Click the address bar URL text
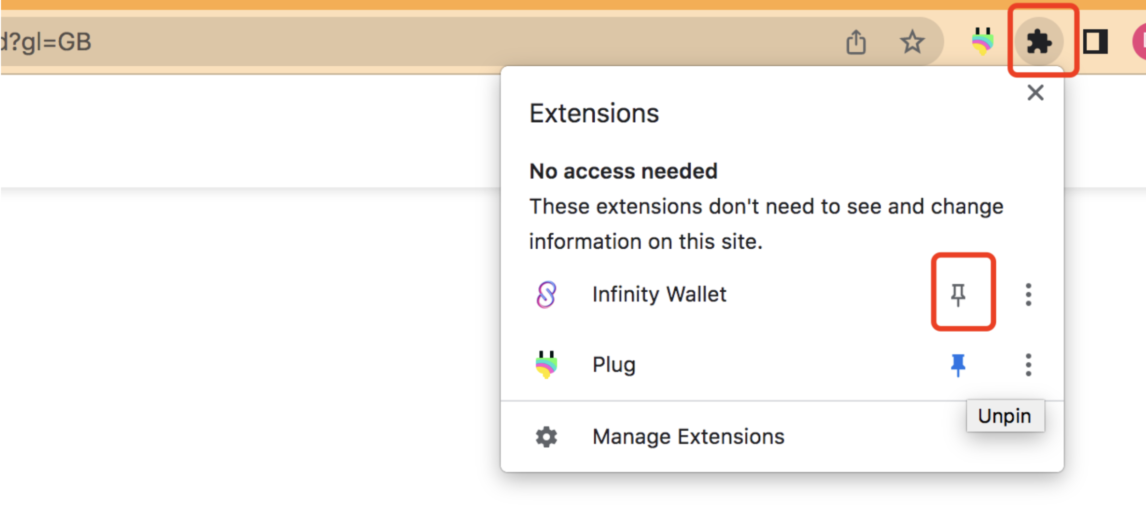This screenshot has height=521, width=1146. [x=46, y=42]
